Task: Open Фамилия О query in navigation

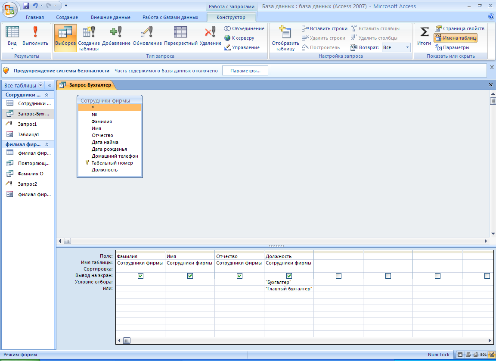Action: click(27, 173)
